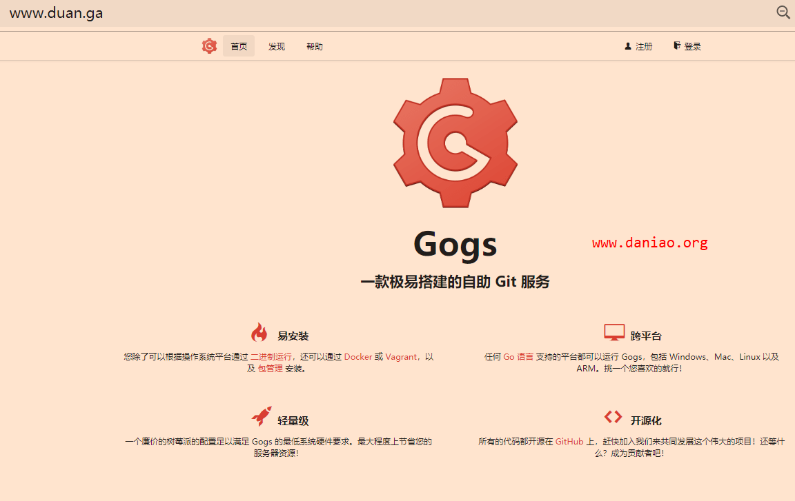
Task: Click the Gogs title heading
Action: click(x=455, y=245)
